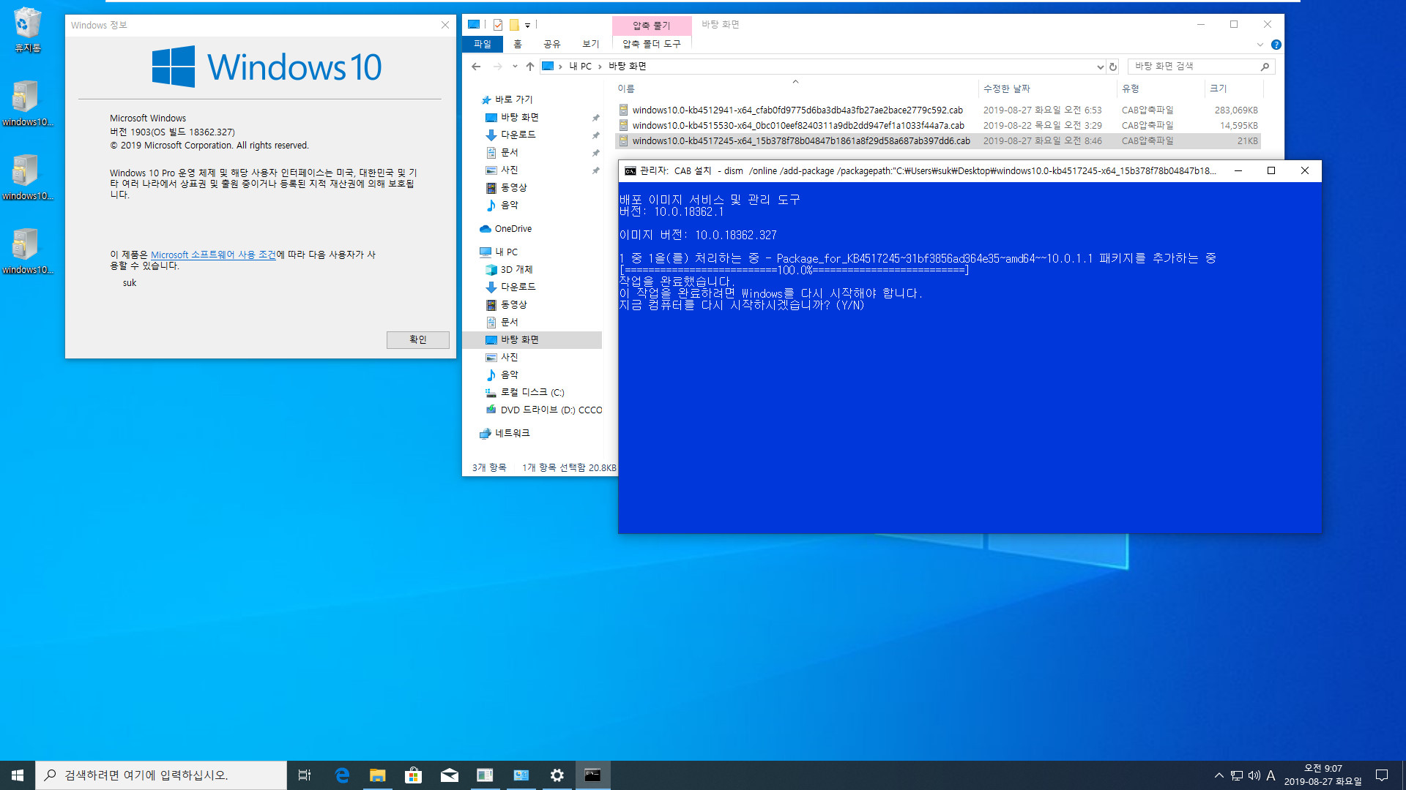Click 확인 button in Windows 정보 dialog
The width and height of the screenshot is (1406, 790).
pyautogui.click(x=418, y=339)
